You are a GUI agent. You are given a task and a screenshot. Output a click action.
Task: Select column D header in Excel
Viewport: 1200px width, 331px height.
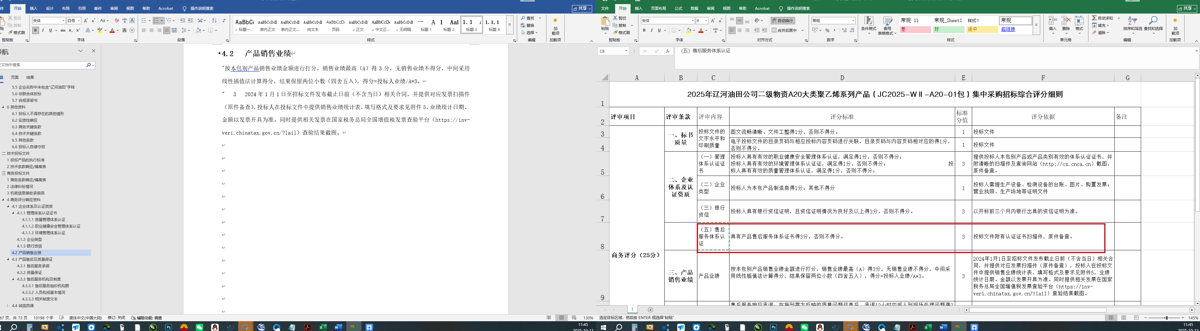842,77
